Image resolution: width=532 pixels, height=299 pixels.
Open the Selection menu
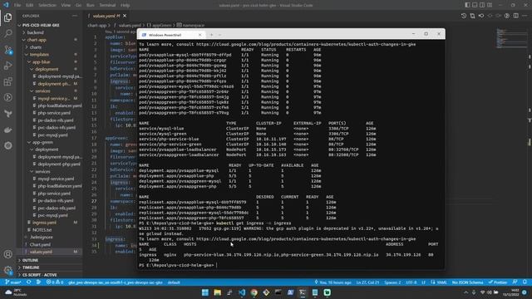(47, 5)
